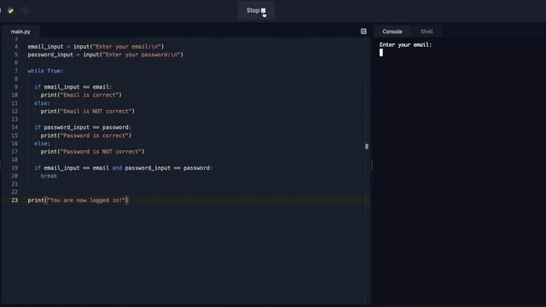This screenshot has width=546, height=307.
Task: Click the Python language icon in header
Action: click(10, 10)
